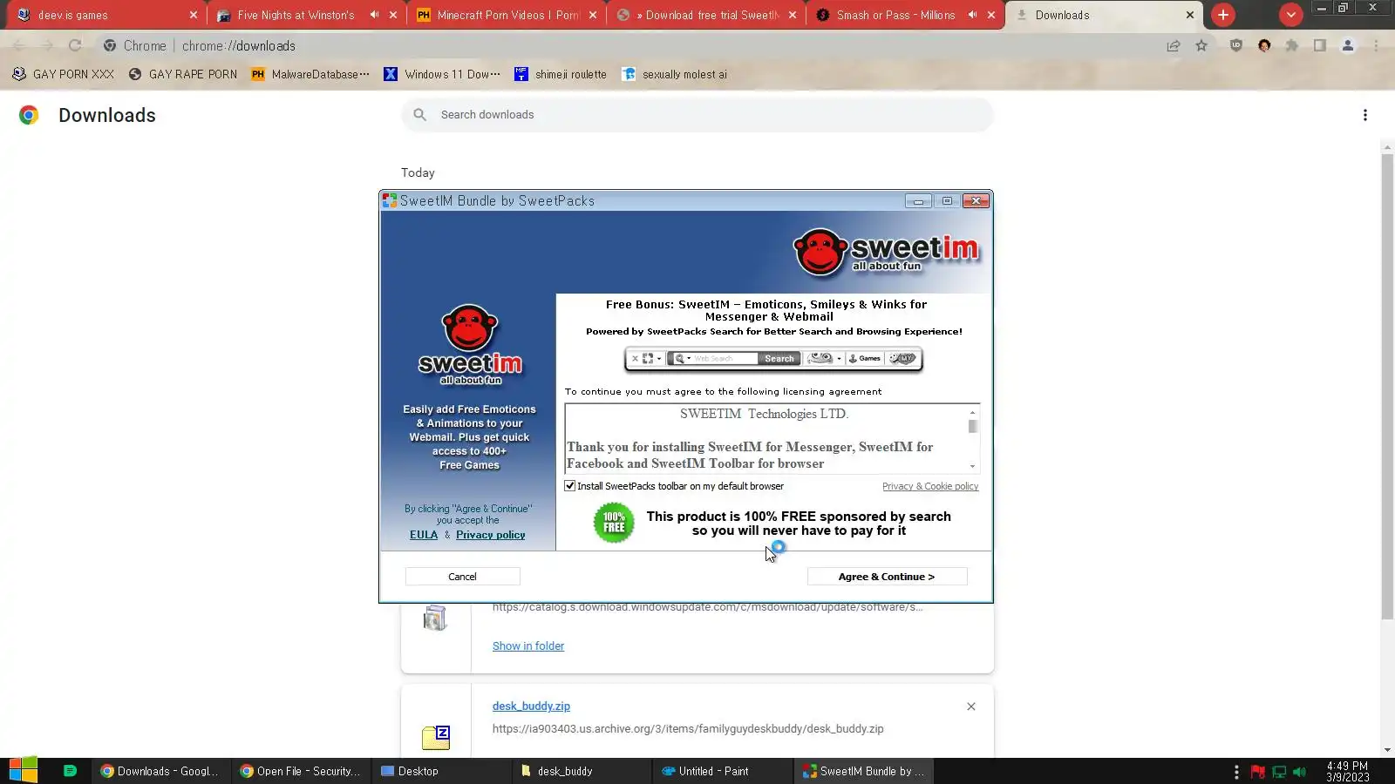The image size is (1395, 784).
Task: Open the Windows 11 Dow... bookmark
Action: click(x=441, y=74)
